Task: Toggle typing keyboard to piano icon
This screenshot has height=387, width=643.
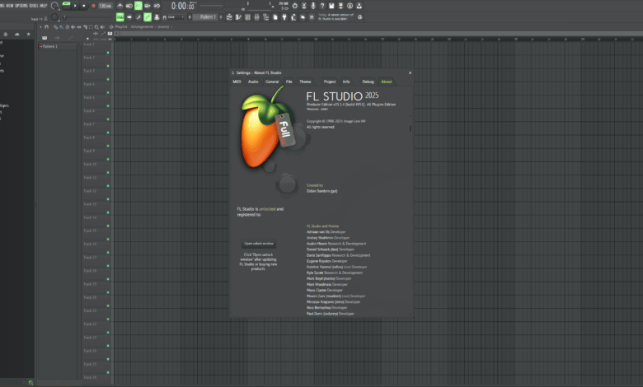Action: [120, 16]
